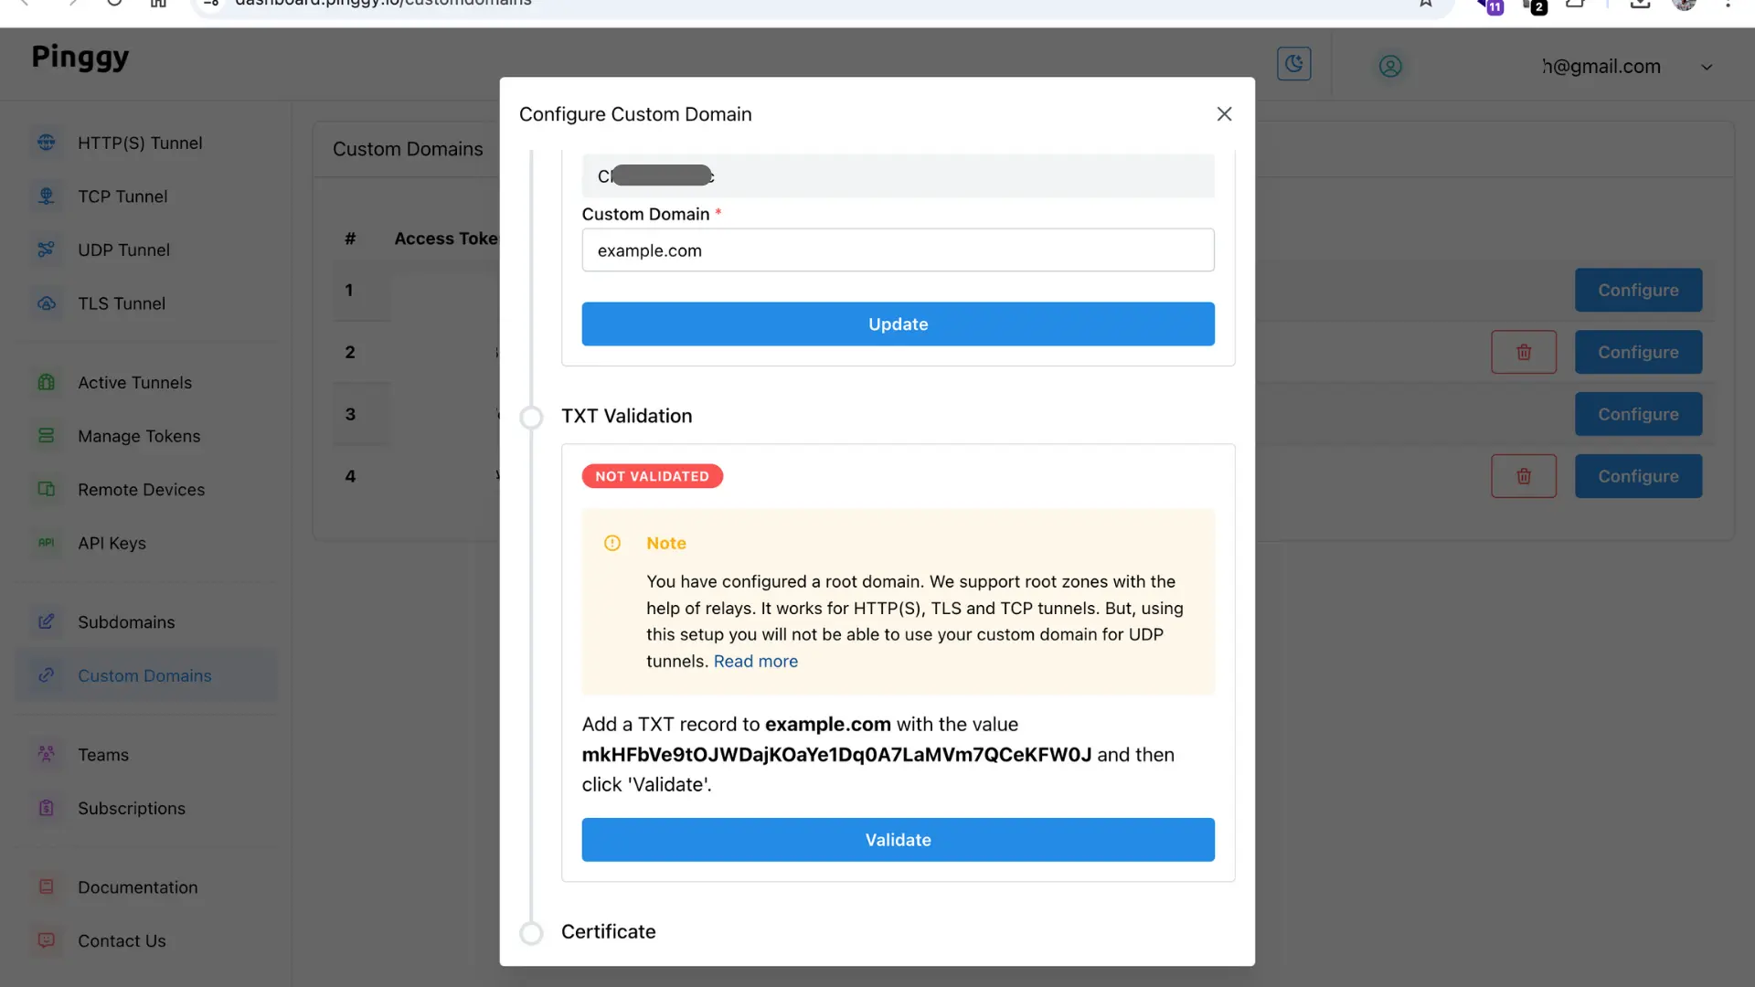The image size is (1755, 987).
Task: Click the Validate blue button
Action: tap(897, 840)
